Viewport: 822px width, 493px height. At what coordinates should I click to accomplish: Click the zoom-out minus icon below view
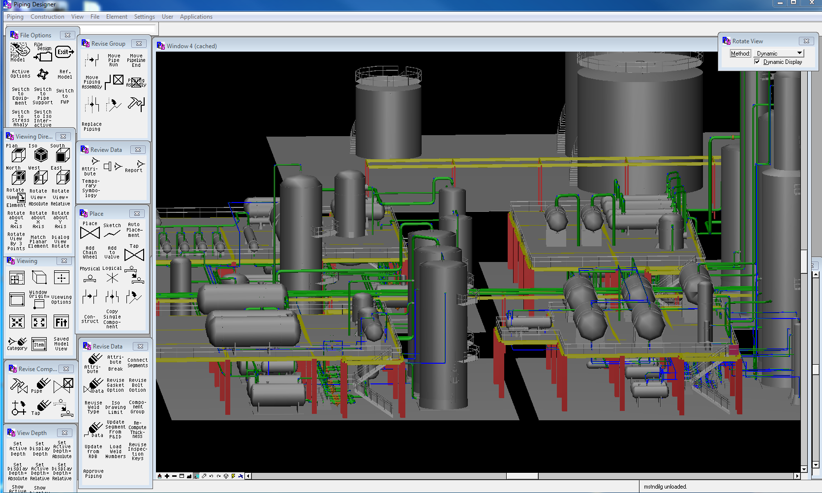pos(174,476)
